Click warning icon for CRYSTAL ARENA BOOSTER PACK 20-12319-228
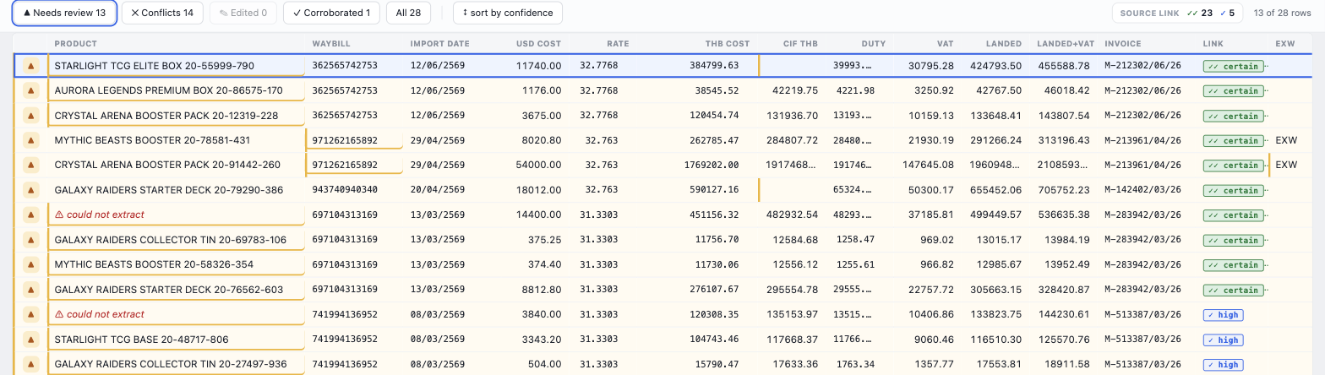The image size is (1325, 375). pyautogui.click(x=31, y=116)
